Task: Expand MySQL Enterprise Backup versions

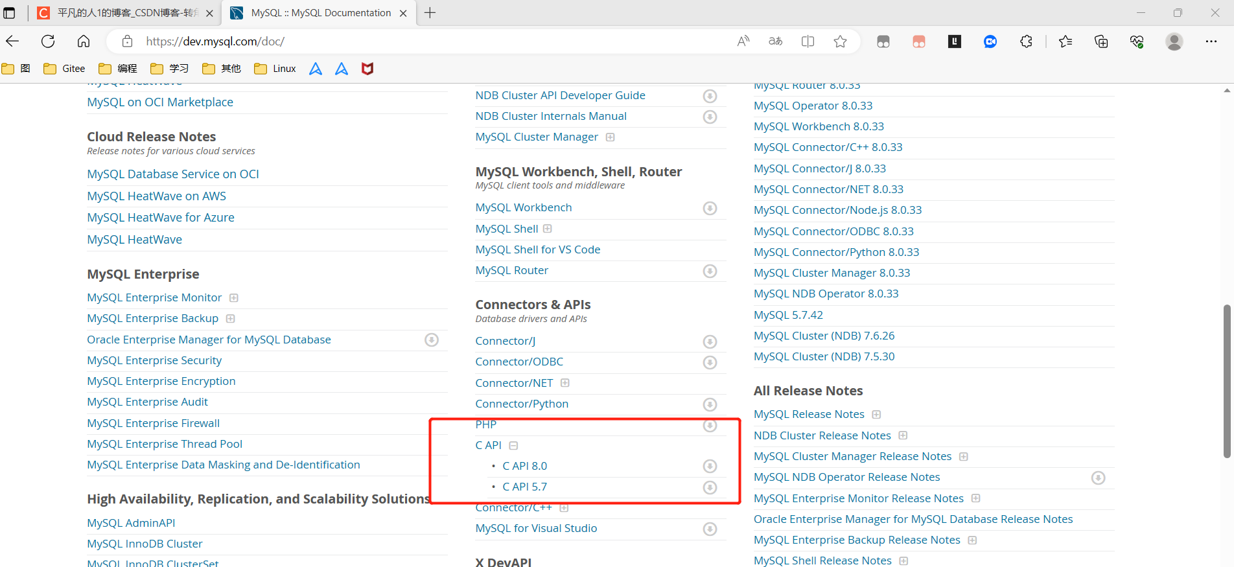Action: (x=231, y=319)
